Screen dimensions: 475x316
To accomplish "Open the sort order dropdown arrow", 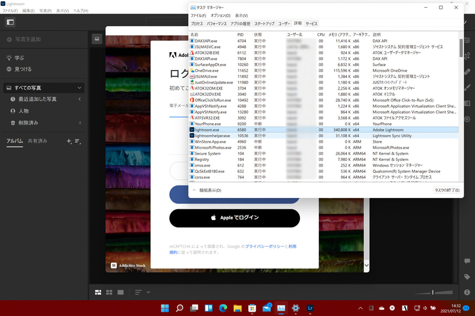I will tap(148, 292).
